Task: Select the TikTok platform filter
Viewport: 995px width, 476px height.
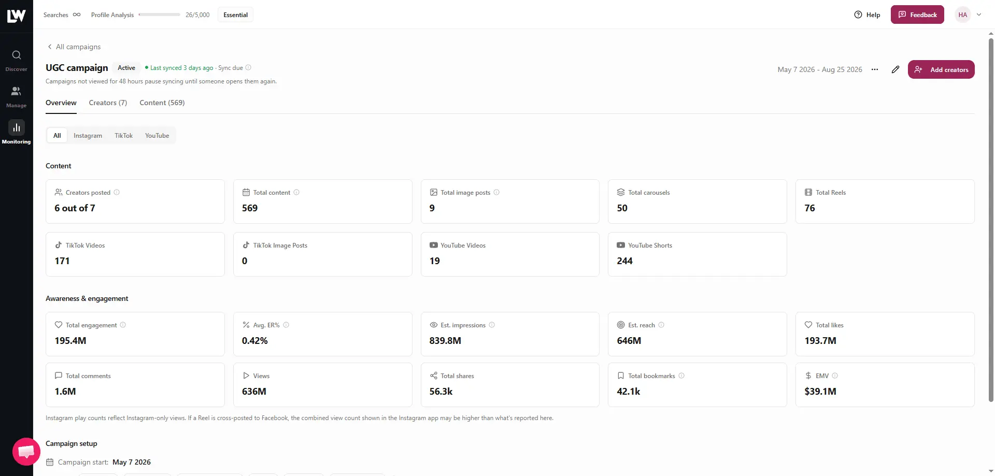Action: 124,136
